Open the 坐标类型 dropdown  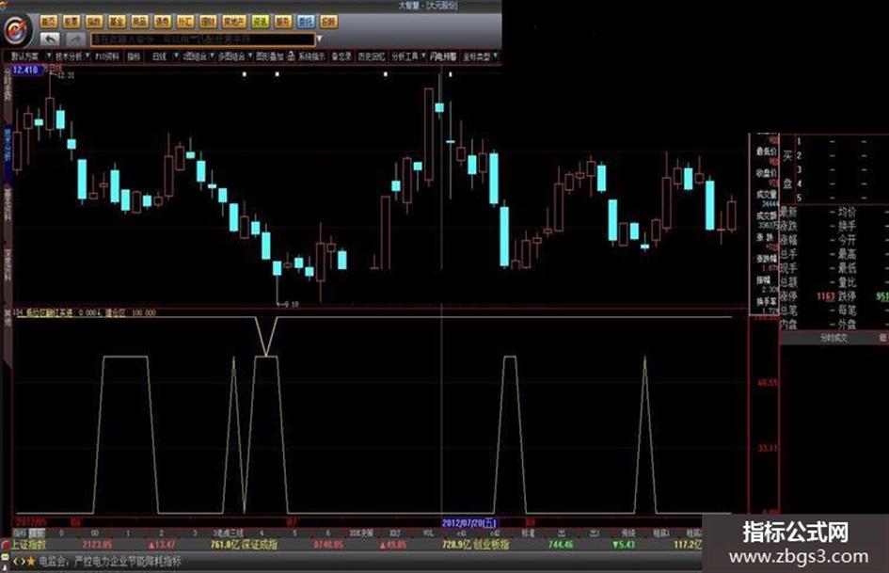pos(480,56)
